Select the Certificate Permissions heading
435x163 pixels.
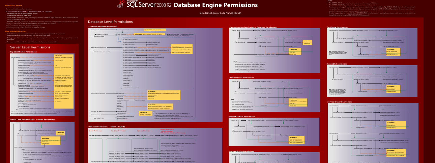(337, 27)
